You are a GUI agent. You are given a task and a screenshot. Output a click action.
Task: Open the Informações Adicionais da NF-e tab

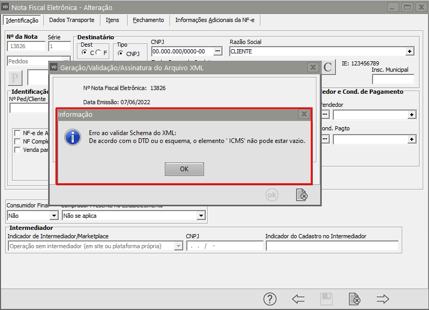click(x=215, y=20)
